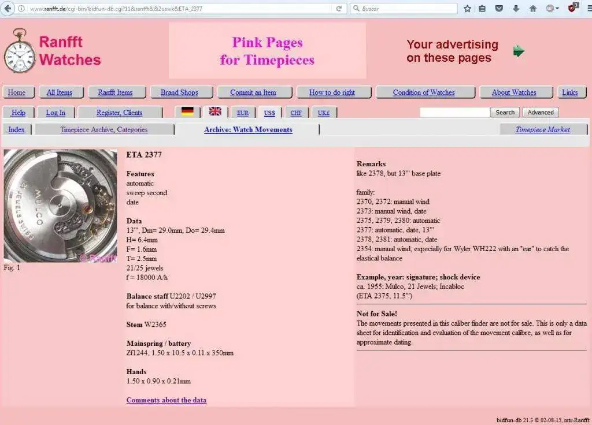Click the Pink Pages for Timepieces banner
Screen dimensions: 592x425
pyautogui.click(x=267, y=51)
